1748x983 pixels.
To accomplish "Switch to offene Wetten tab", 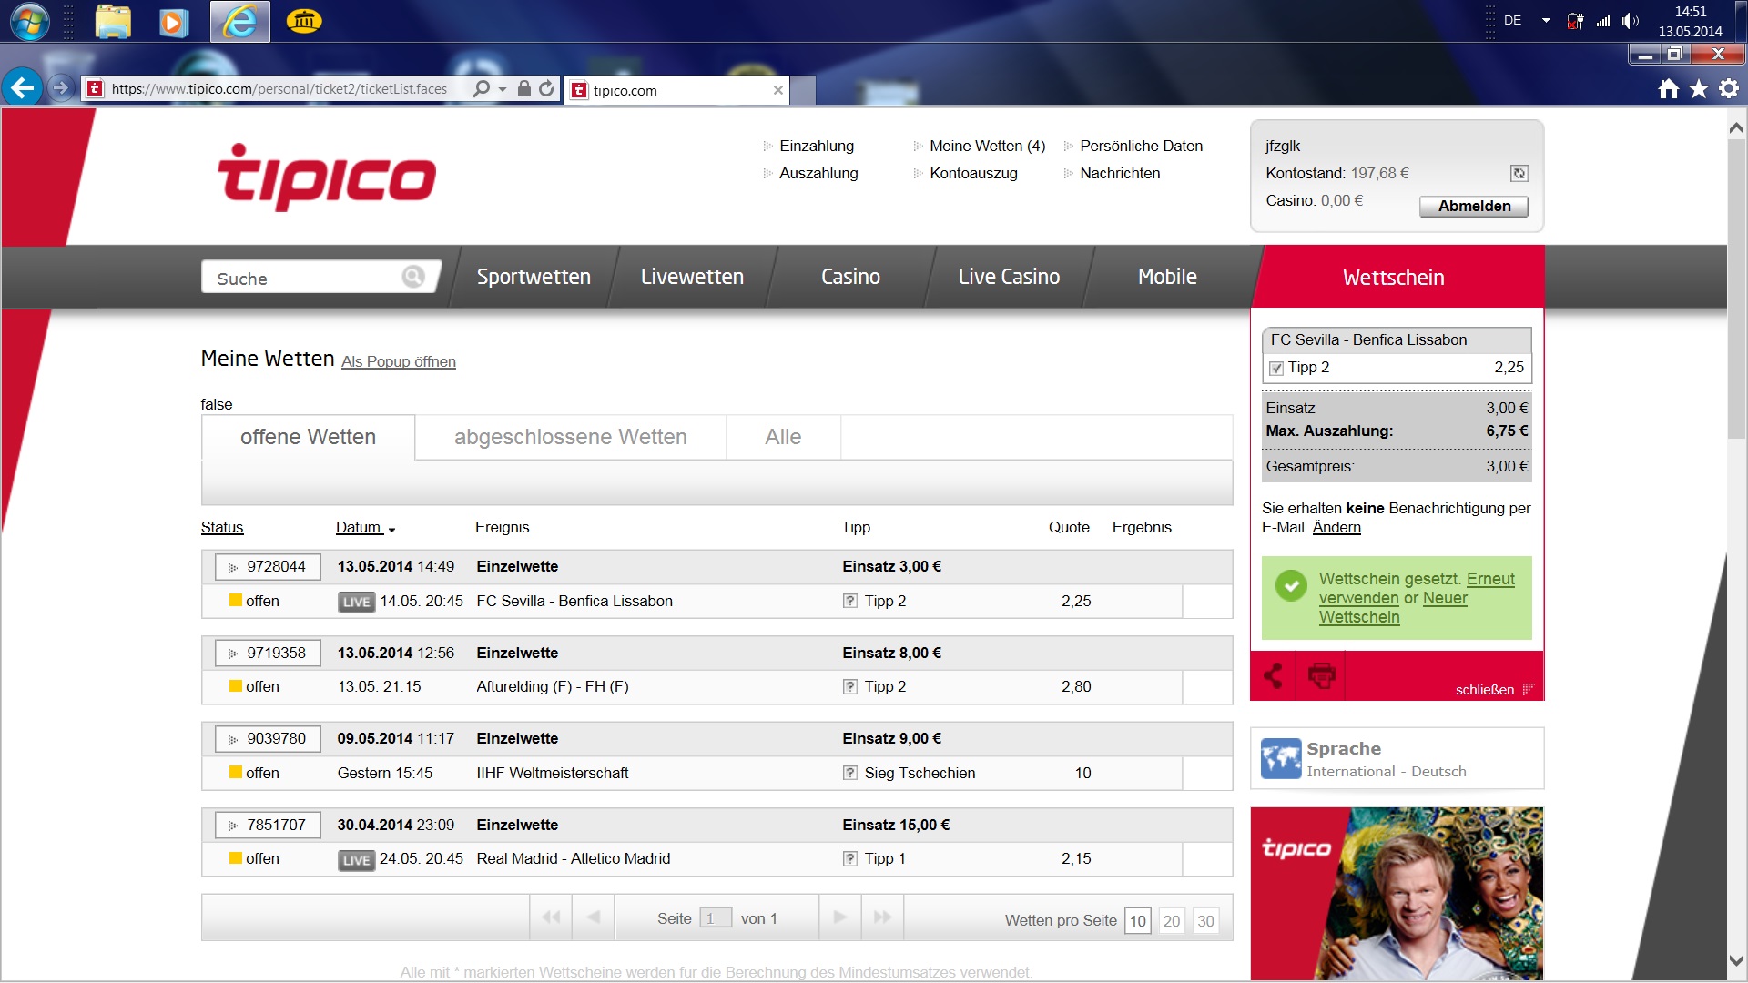I will 308,437.
